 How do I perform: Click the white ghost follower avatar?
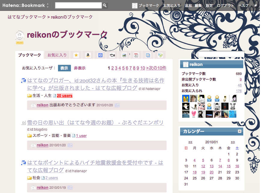click(x=186, y=106)
